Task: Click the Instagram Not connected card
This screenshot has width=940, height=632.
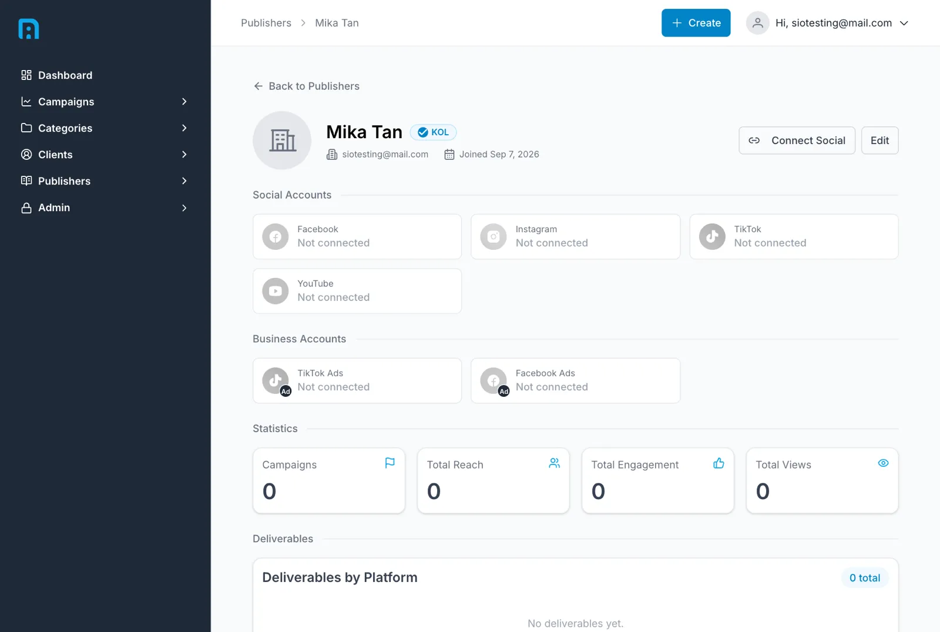Action: [576, 237]
